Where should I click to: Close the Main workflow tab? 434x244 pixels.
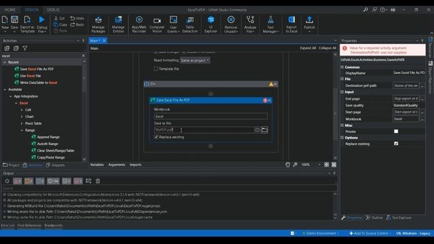click(x=104, y=41)
